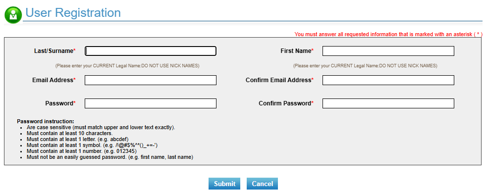Screen dimensions: 485x194
Task: Click the legal name hint under Last/Surname
Action: click(x=127, y=66)
